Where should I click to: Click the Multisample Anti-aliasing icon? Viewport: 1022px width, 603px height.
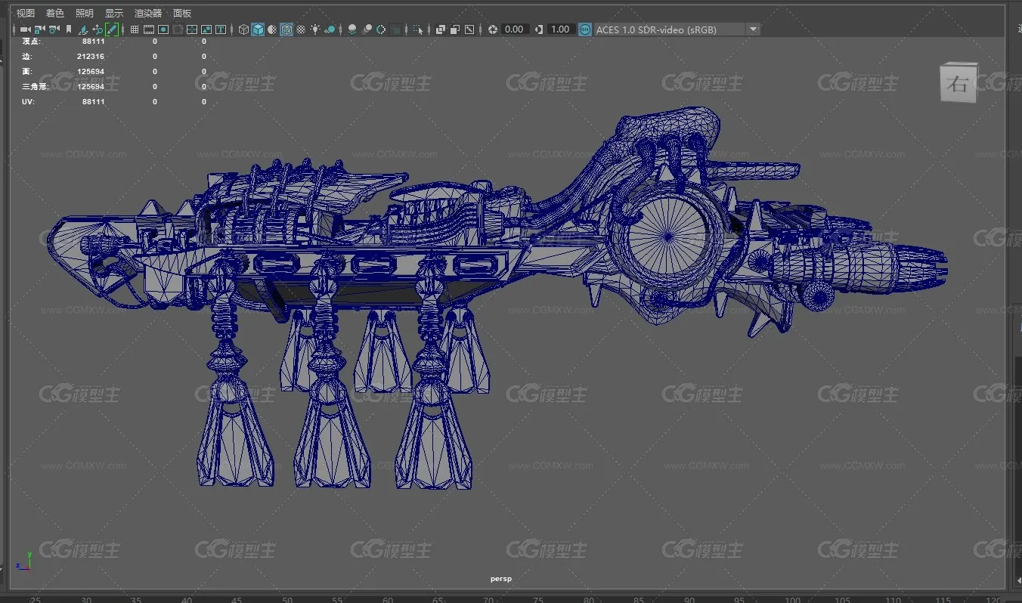point(381,29)
